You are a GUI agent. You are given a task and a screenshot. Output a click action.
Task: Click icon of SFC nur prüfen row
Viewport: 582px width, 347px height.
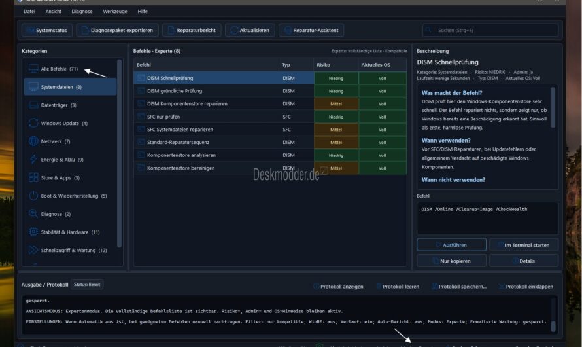[141, 117]
